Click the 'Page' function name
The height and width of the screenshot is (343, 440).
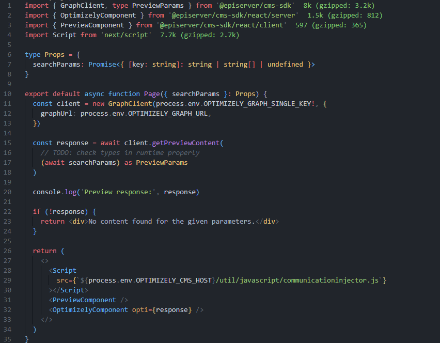[152, 94]
